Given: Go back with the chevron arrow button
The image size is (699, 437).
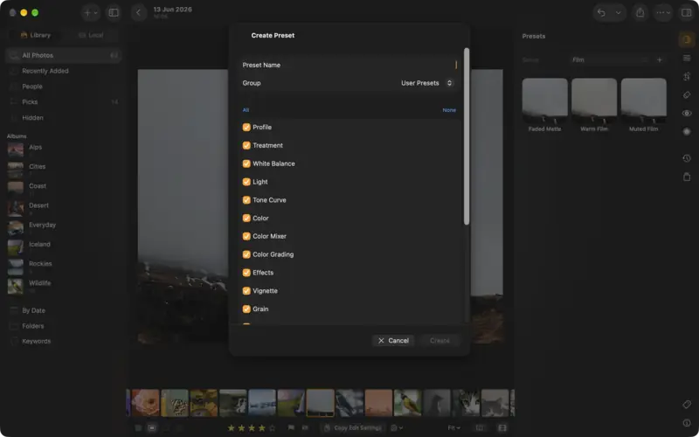Looking at the screenshot, I should (x=139, y=13).
